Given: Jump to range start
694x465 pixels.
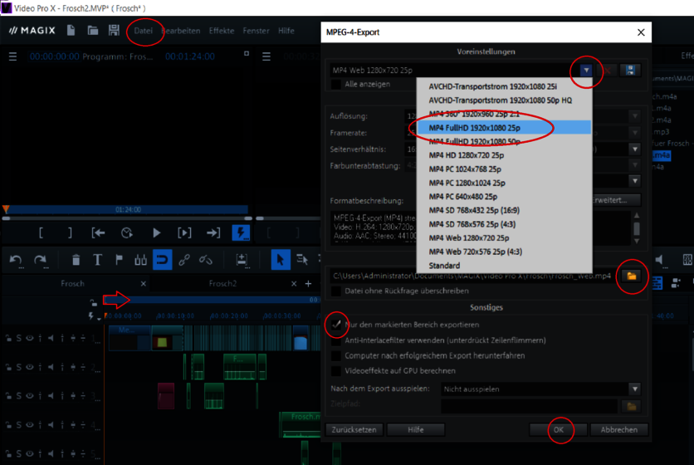Looking at the screenshot, I should (x=98, y=233).
